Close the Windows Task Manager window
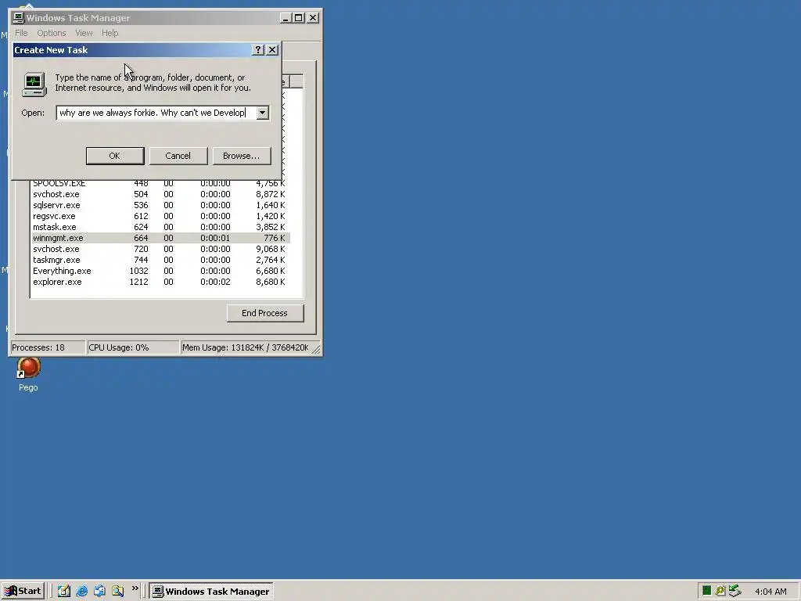This screenshot has width=801, height=601. pyautogui.click(x=313, y=18)
